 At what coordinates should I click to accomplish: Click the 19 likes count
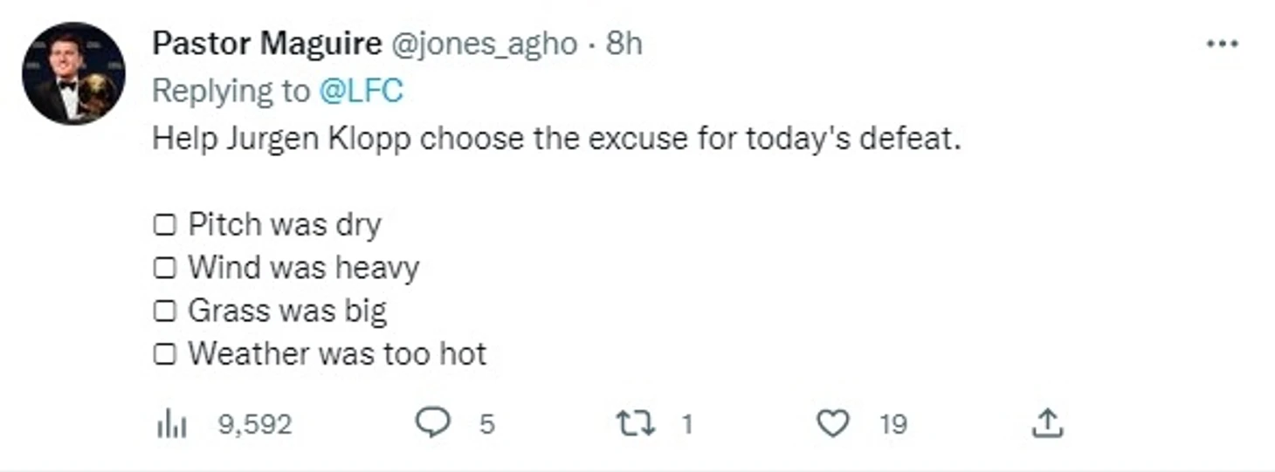(x=892, y=425)
